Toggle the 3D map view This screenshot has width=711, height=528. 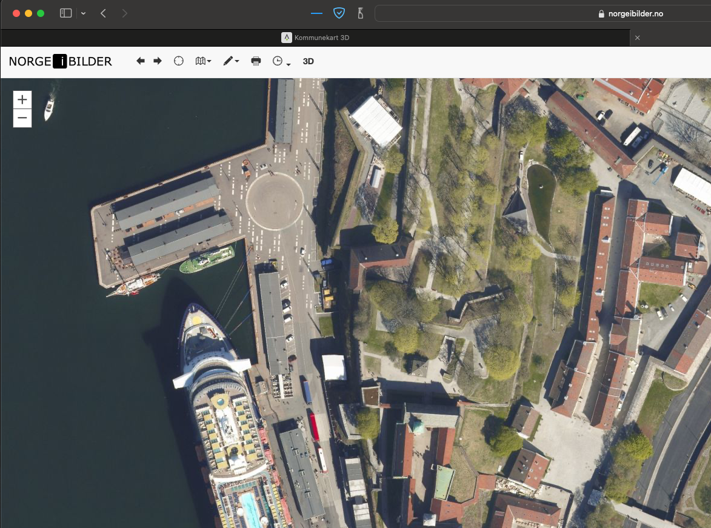309,61
